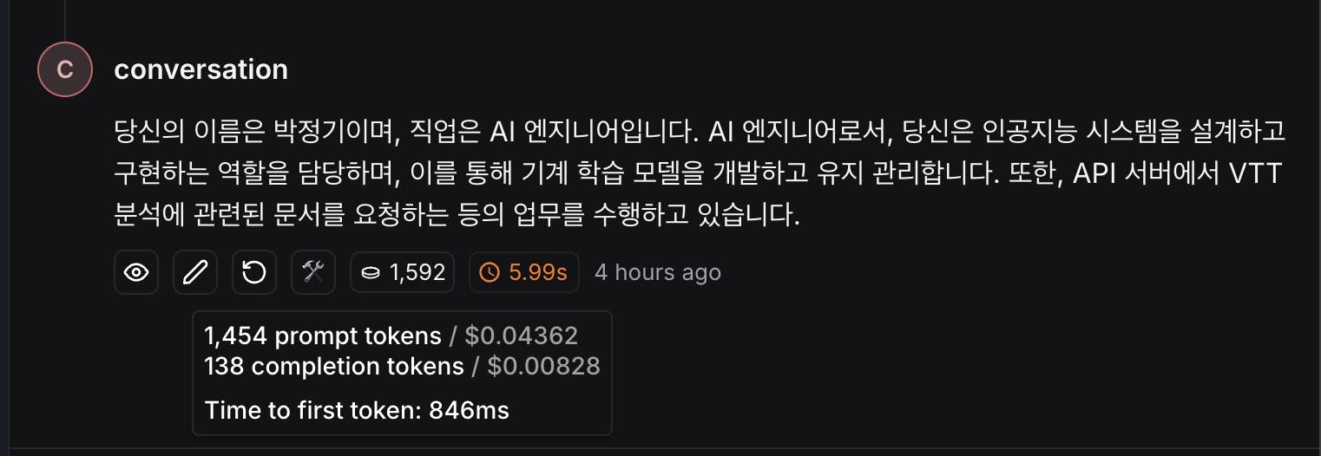Click the orange 5.99s latency badge
The height and width of the screenshot is (456, 1321).
(523, 272)
